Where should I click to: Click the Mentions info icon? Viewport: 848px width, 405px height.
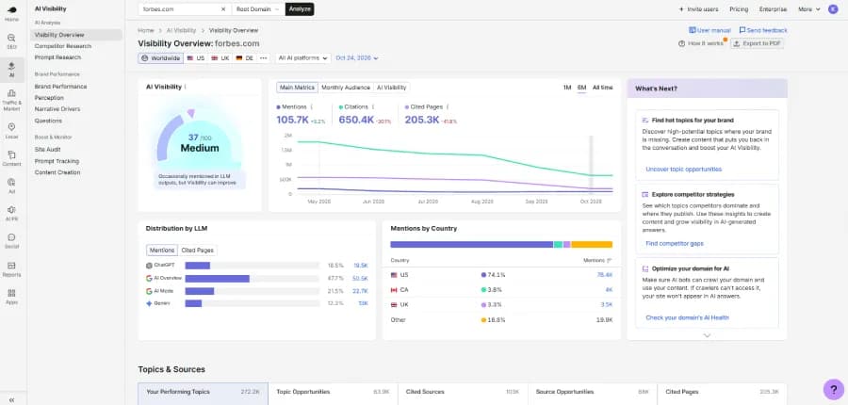click(x=312, y=107)
